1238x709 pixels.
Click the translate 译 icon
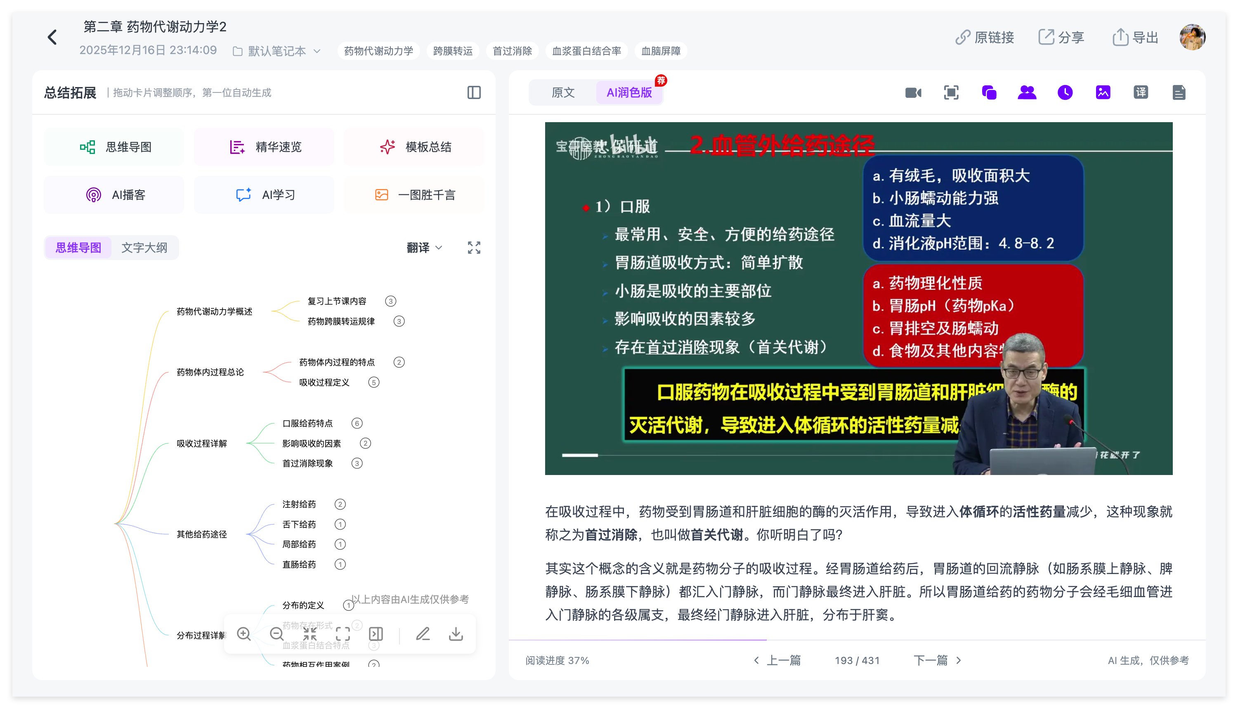pyautogui.click(x=1141, y=92)
